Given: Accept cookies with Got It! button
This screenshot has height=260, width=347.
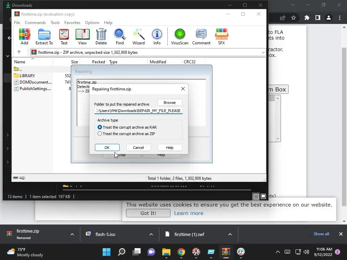Looking at the screenshot, I should (x=148, y=213).
